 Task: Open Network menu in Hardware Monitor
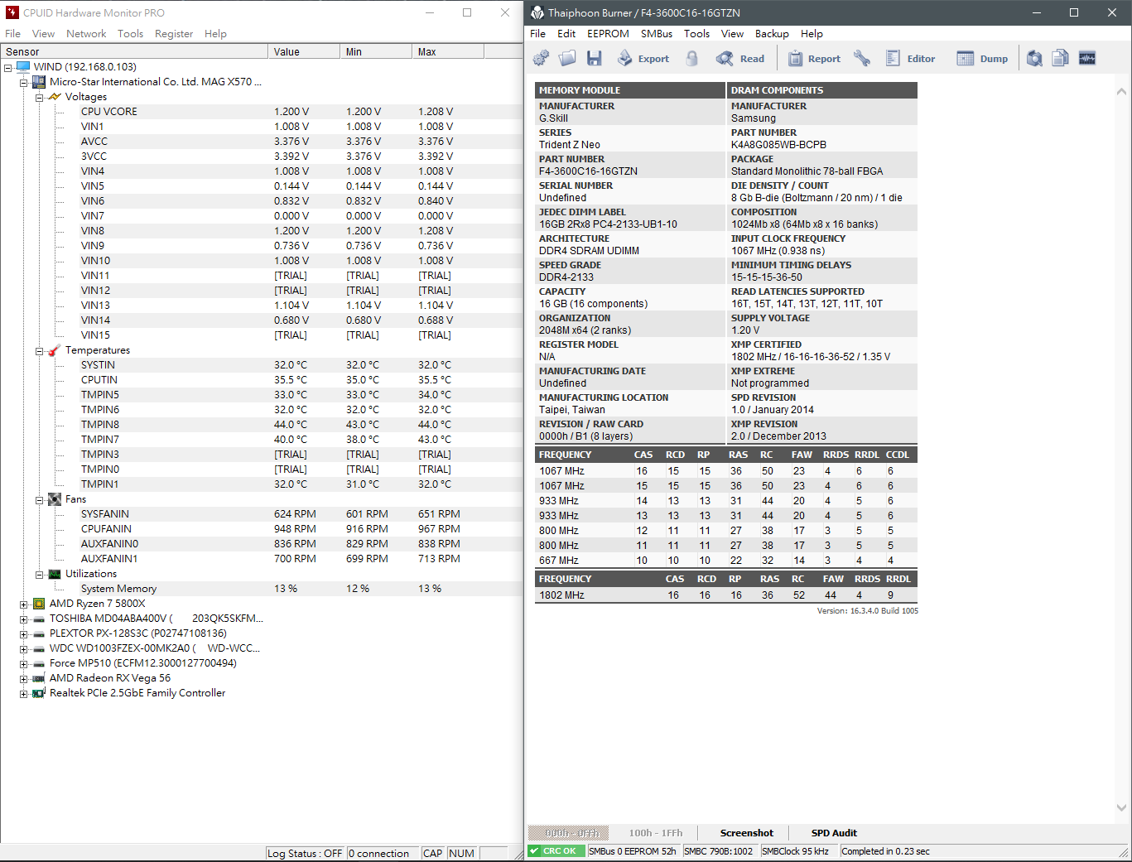tap(86, 34)
